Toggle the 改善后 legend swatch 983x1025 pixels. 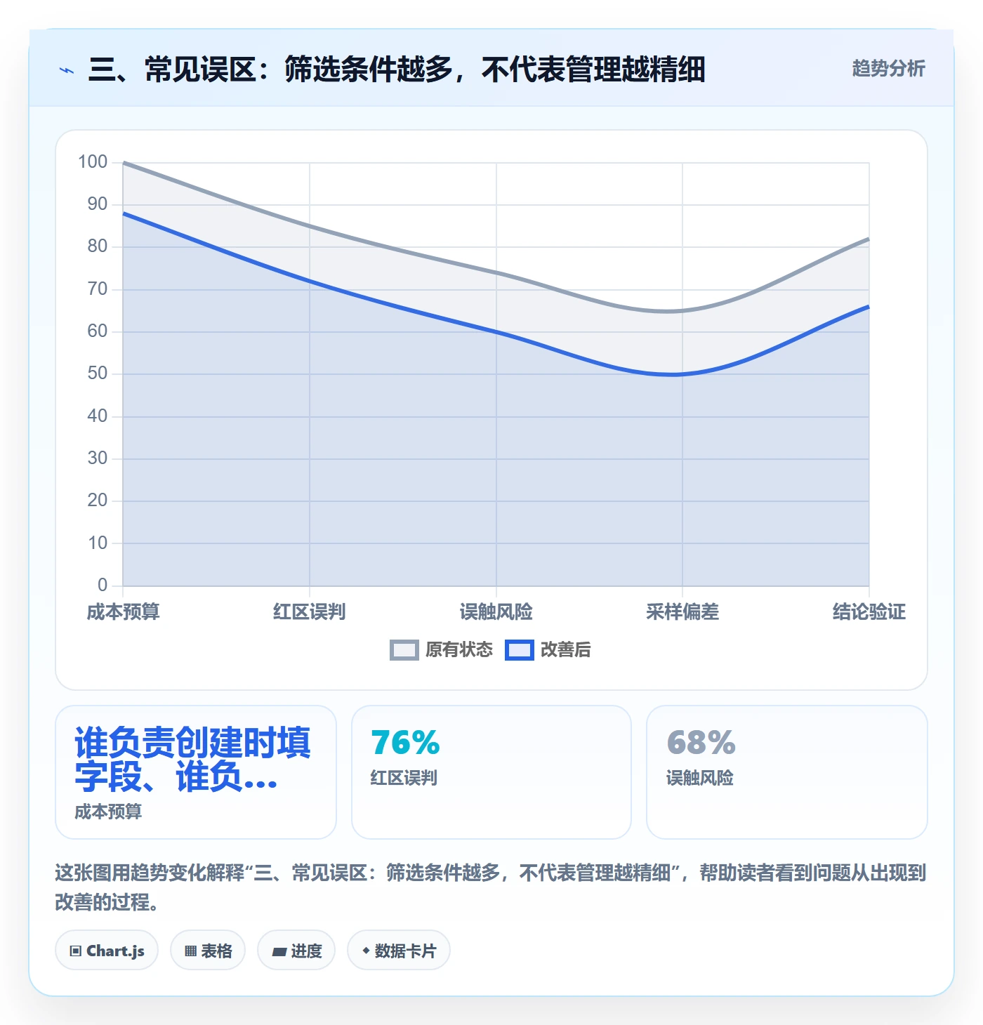click(x=520, y=650)
